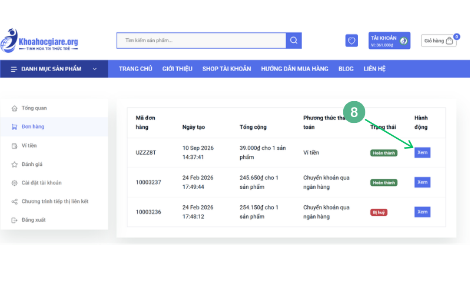Open the wishlist heart icon
This screenshot has width=471, height=294.
point(351,41)
